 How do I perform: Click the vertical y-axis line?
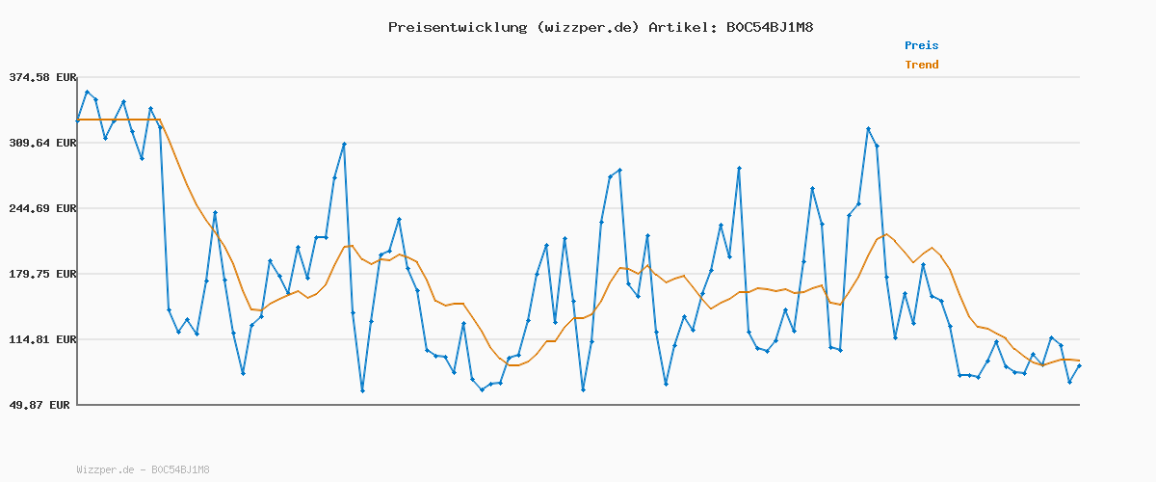click(x=77, y=241)
